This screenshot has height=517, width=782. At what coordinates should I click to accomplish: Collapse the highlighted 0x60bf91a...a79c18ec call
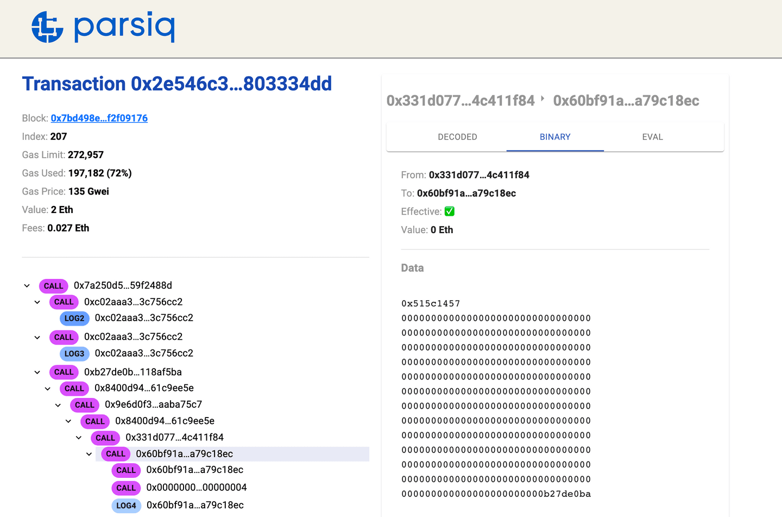[x=89, y=454]
